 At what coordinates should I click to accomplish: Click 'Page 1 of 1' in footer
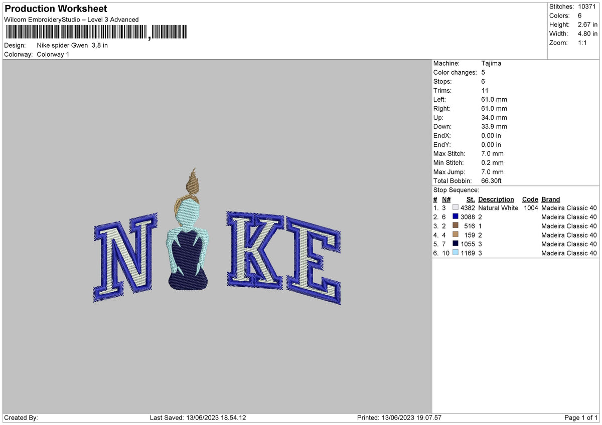581,417
